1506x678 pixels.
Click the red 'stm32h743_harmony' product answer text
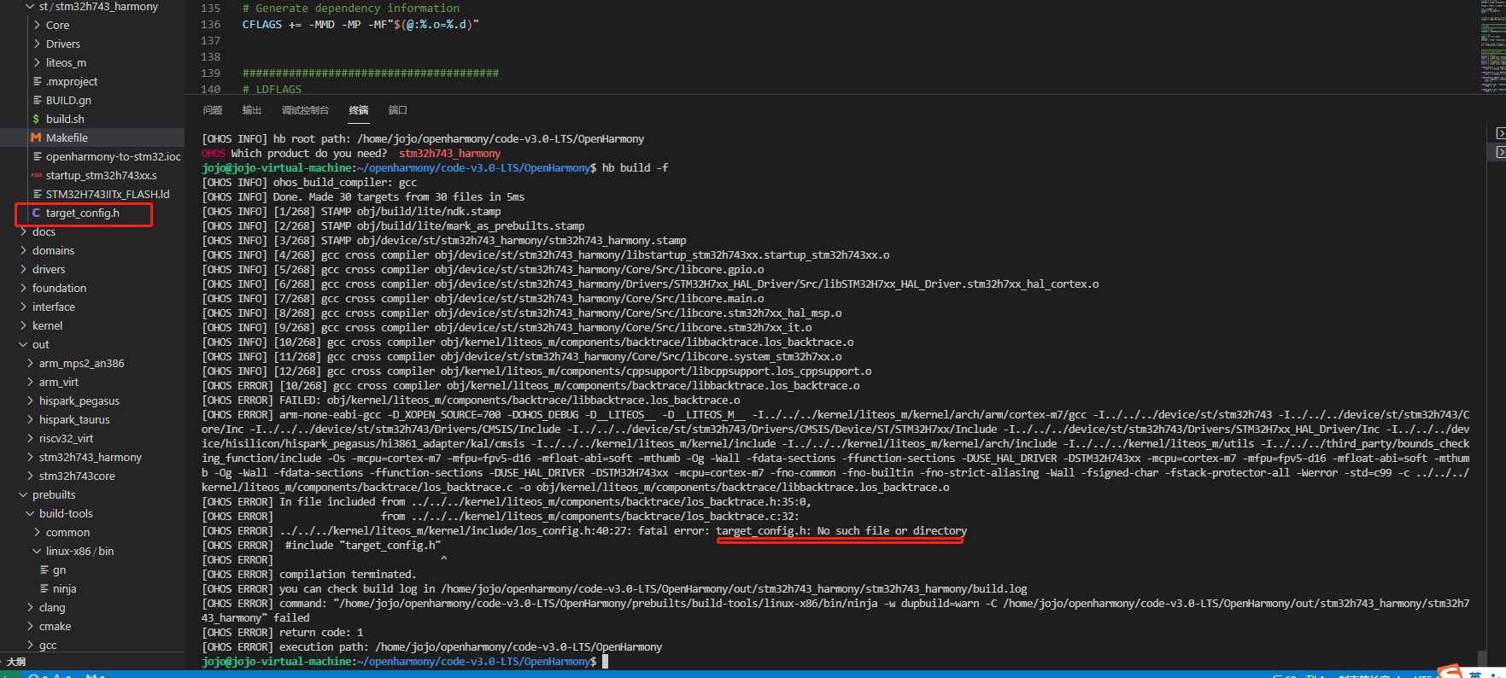450,153
